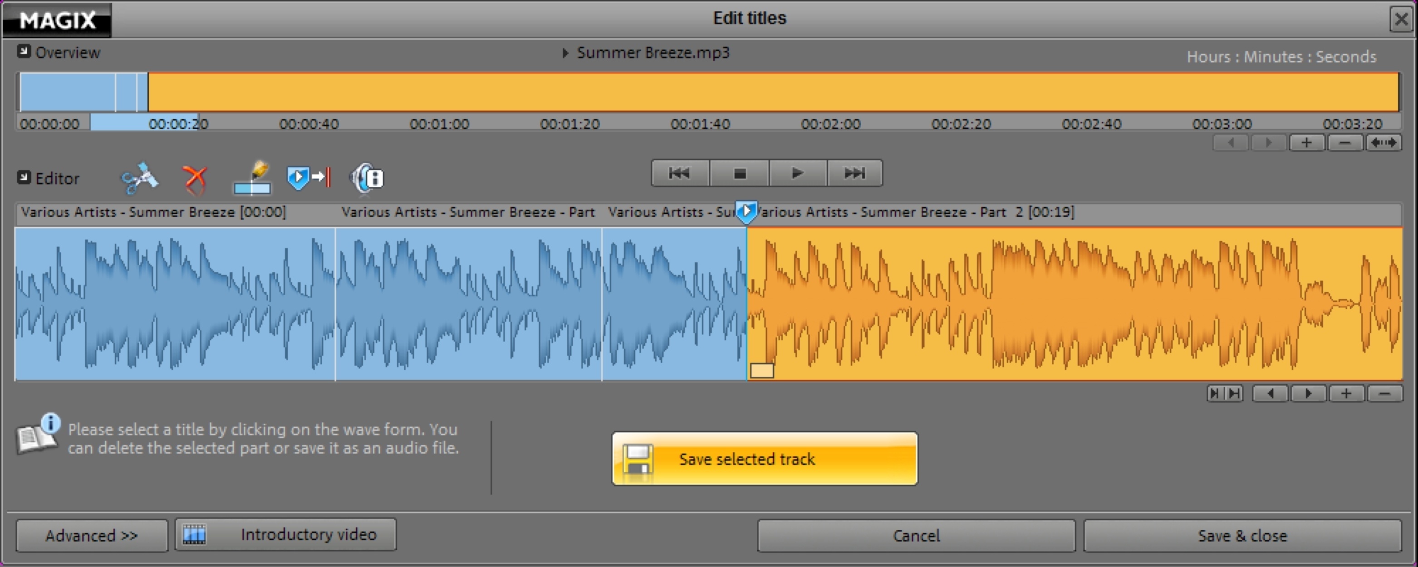Expand the Summer Breeze.mp3 disclosure arrow

565,52
